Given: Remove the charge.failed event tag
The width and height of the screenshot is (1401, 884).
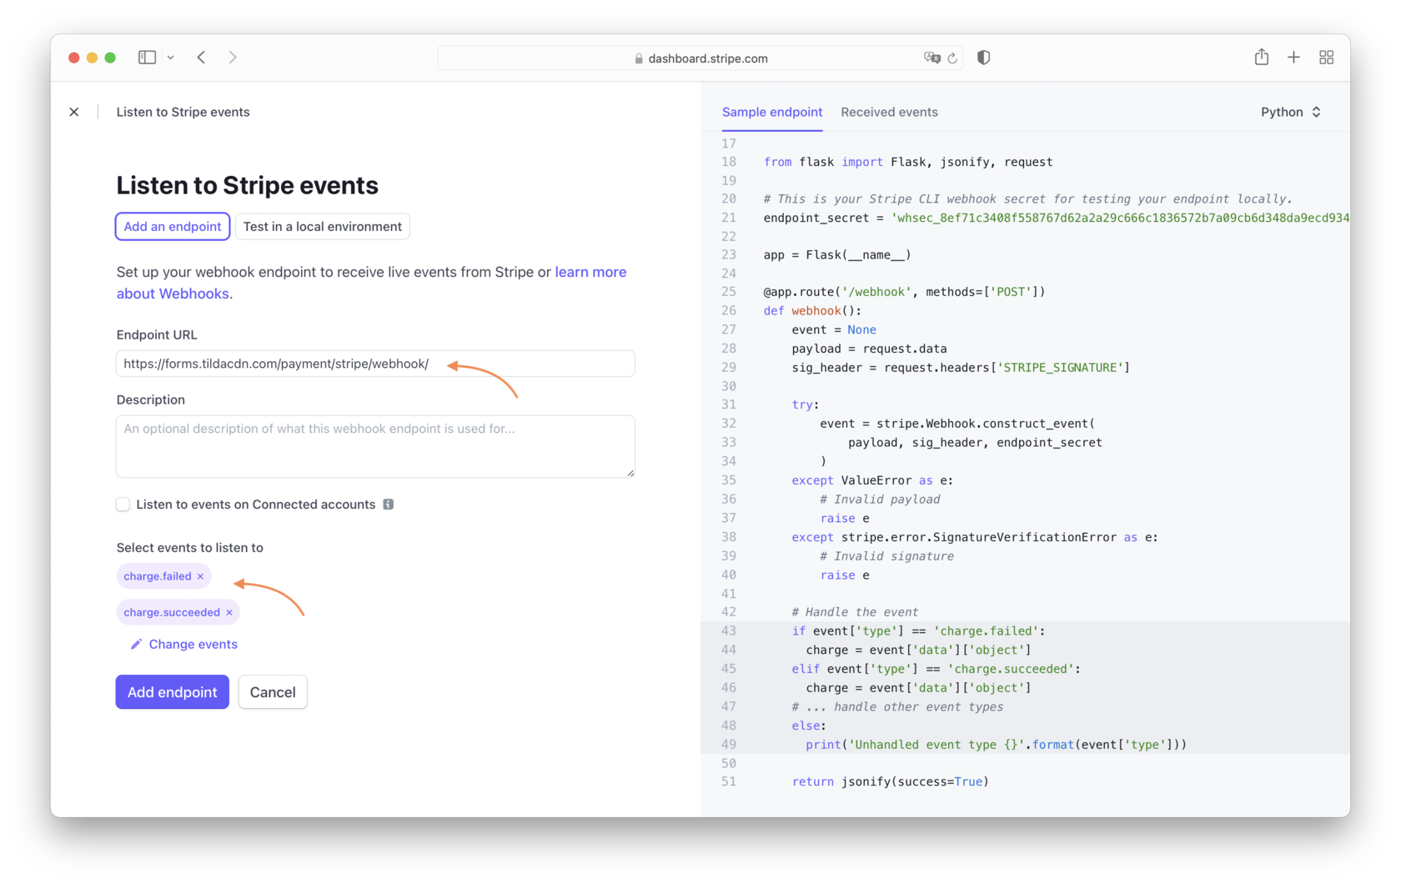Looking at the screenshot, I should (x=200, y=576).
